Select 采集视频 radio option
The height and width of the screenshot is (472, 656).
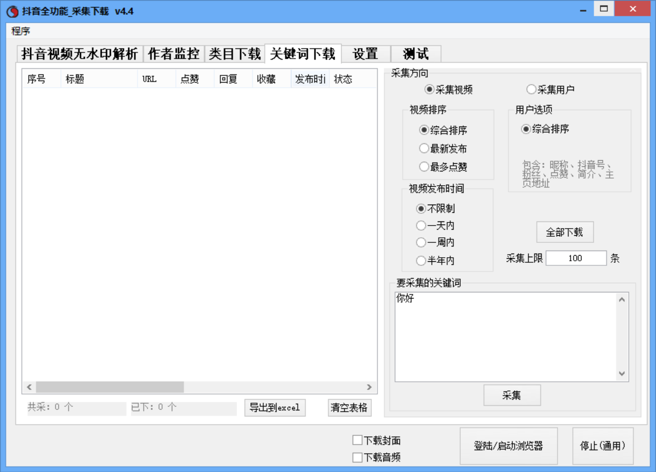pyautogui.click(x=449, y=90)
